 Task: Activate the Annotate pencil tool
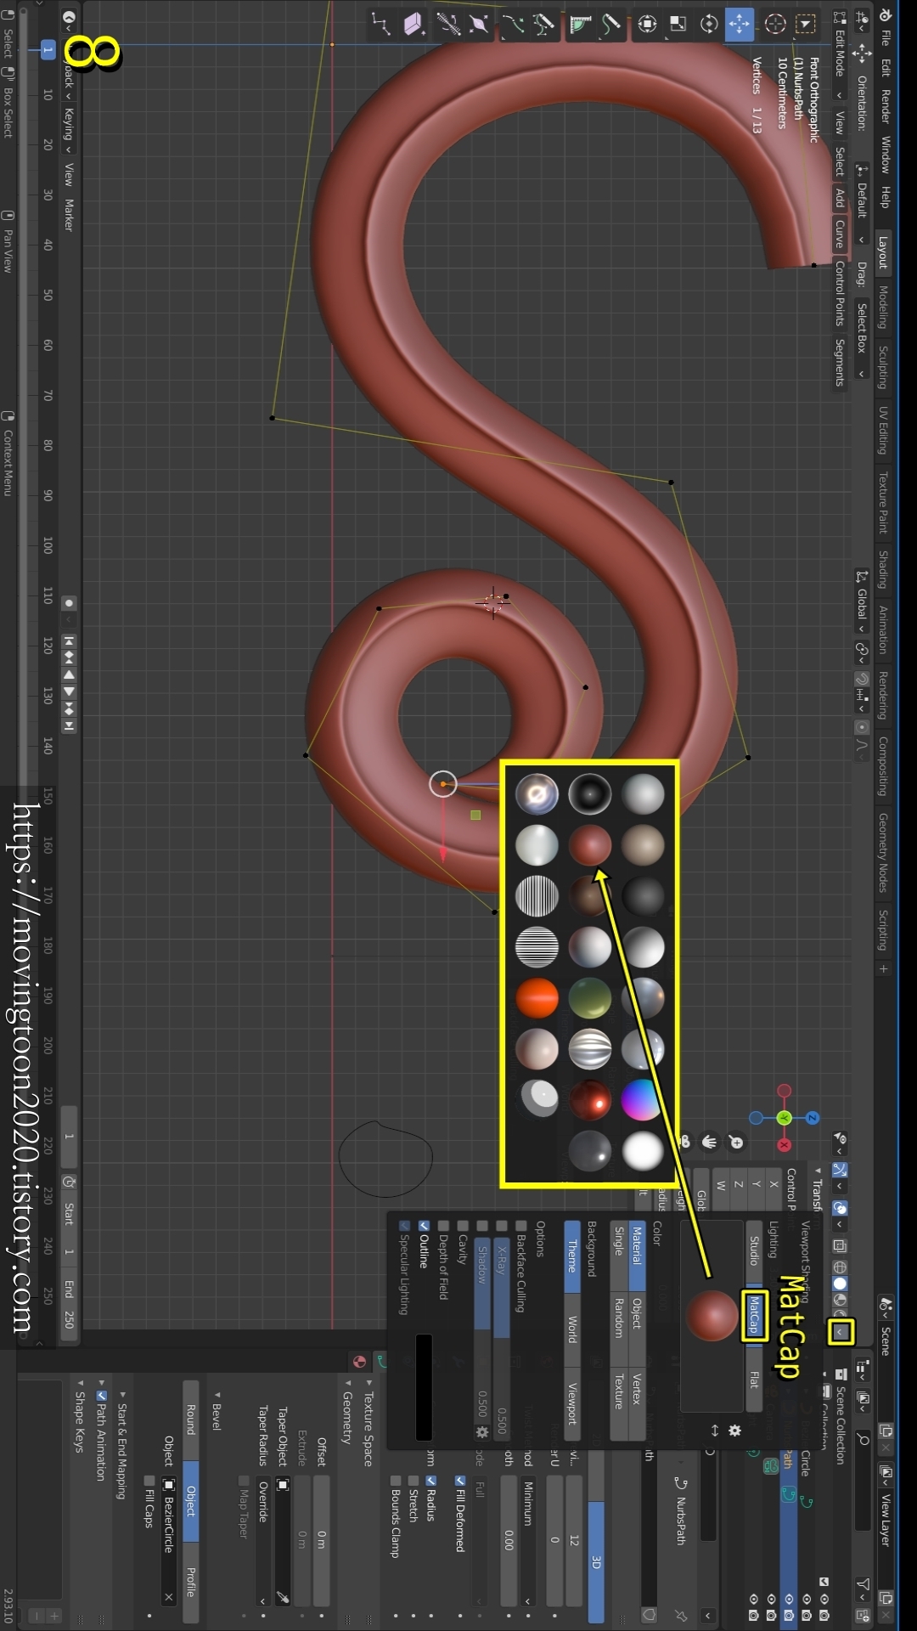(611, 24)
